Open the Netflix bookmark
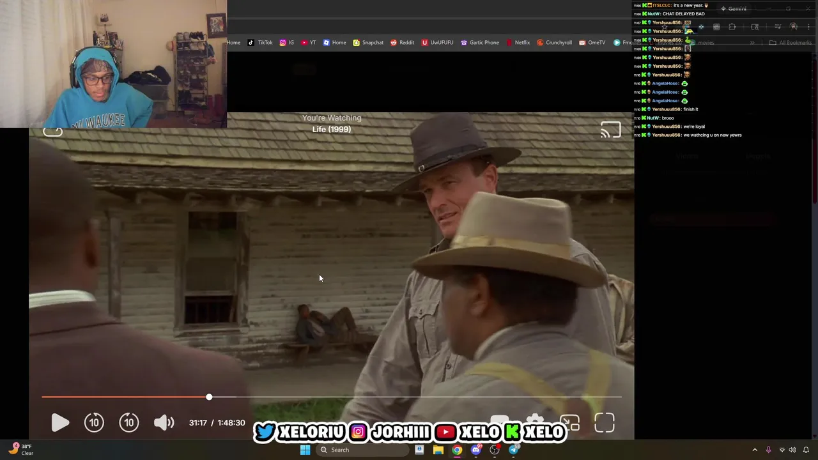This screenshot has width=818, height=460. [x=518, y=43]
